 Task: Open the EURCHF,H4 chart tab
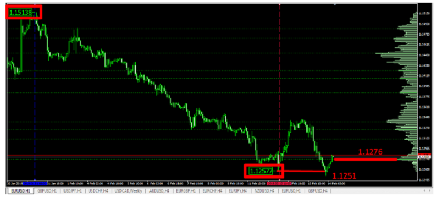pyautogui.click(x=212, y=191)
